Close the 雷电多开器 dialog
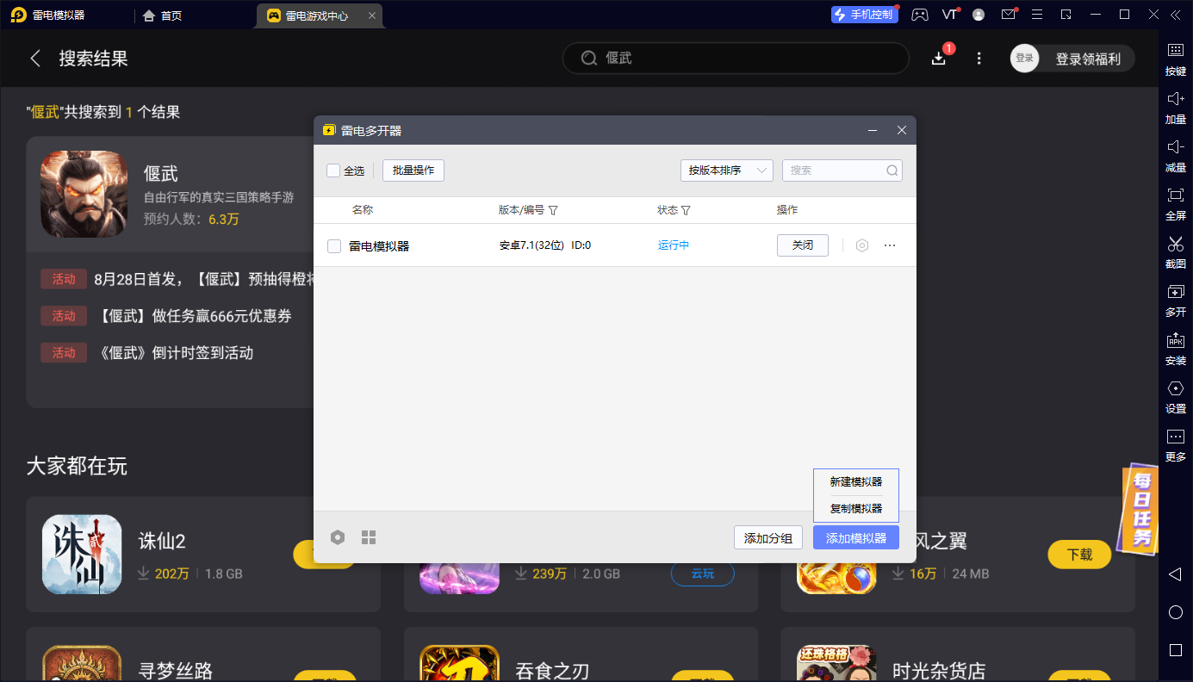The image size is (1193, 682). tap(902, 131)
